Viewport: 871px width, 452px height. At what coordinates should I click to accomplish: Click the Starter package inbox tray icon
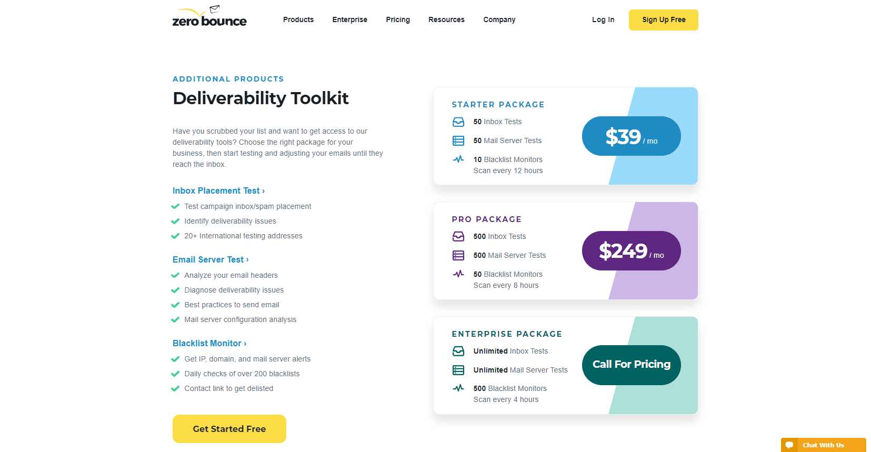(458, 122)
